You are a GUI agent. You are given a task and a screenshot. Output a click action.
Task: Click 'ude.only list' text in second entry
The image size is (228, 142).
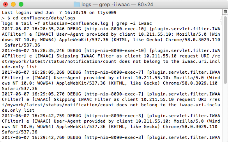pos(19,67)
